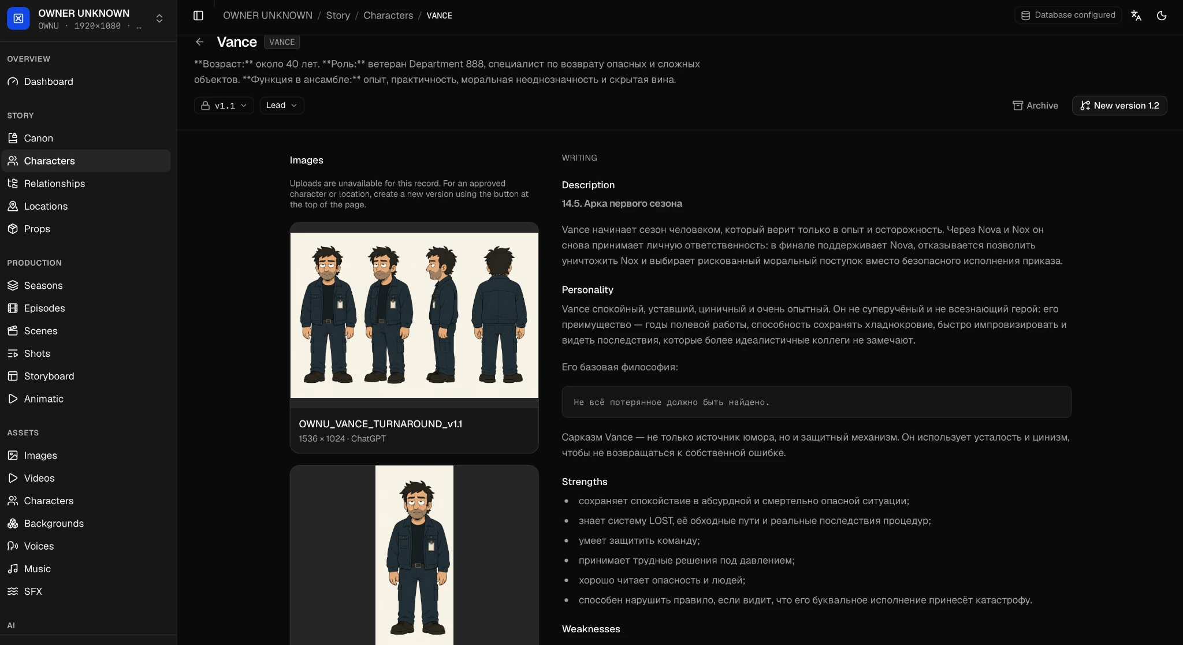Click the Videos play icon
The image size is (1183, 645).
pyautogui.click(x=13, y=478)
